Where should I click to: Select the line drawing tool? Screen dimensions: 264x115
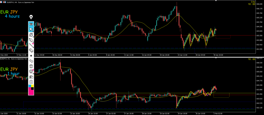[31, 45]
